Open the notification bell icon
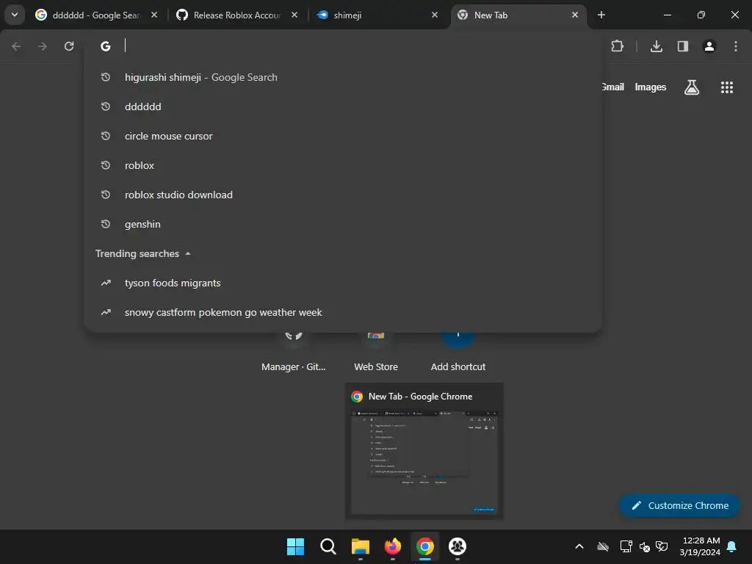This screenshot has width=752, height=564. pyautogui.click(x=732, y=546)
